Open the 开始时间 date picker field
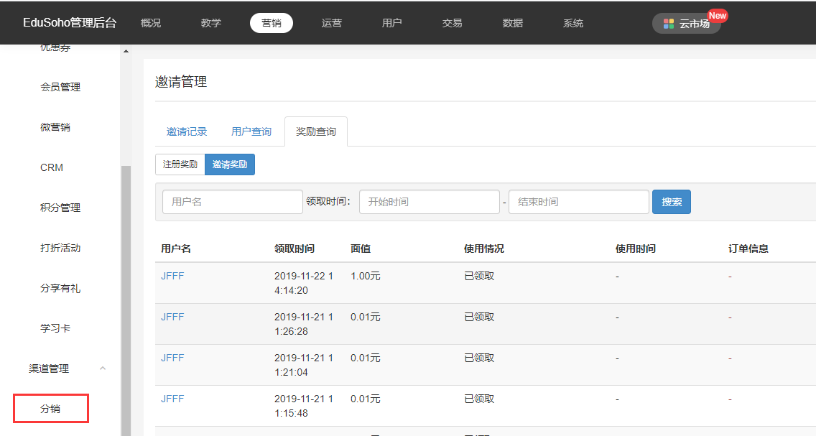The width and height of the screenshot is (816, 436). pyautogui.click(x=430, y=202)
